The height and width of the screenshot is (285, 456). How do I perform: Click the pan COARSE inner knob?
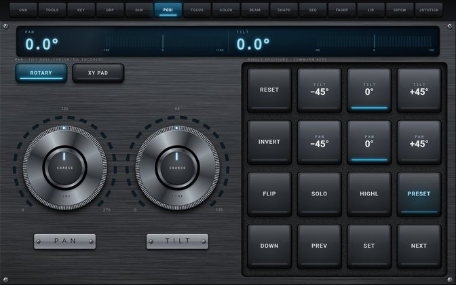pyautogui.click(x=64, y=168)
